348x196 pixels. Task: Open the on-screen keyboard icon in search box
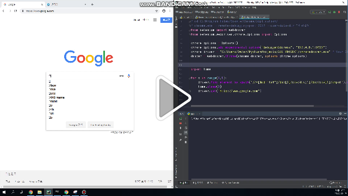121,76
